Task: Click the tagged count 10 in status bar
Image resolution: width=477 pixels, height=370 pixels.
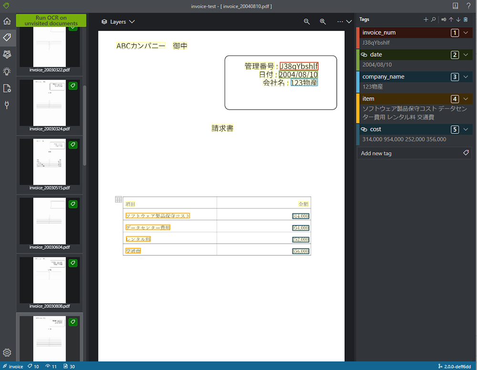Action: (33, 366)
